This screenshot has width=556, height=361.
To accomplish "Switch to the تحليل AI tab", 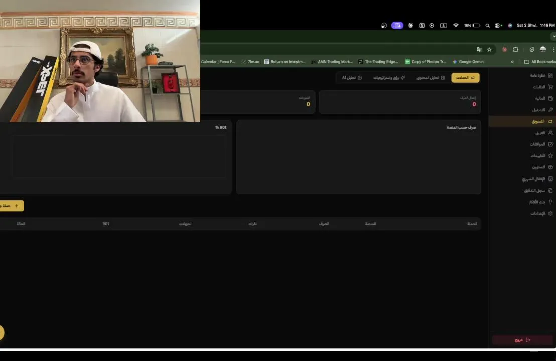I will coord(352,78).
